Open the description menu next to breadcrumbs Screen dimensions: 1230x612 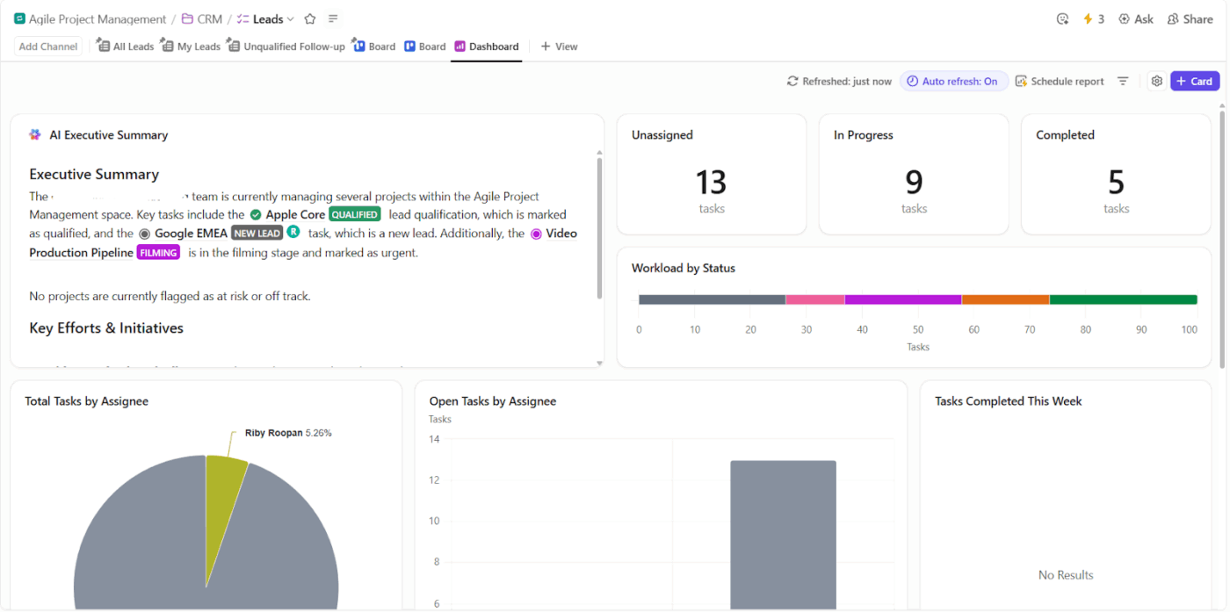pos(331,18)
